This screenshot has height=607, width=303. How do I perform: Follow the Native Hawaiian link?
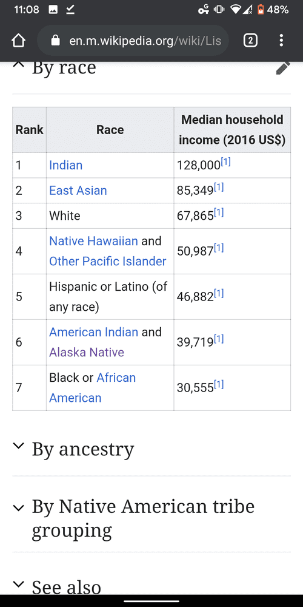click(93, 241)
